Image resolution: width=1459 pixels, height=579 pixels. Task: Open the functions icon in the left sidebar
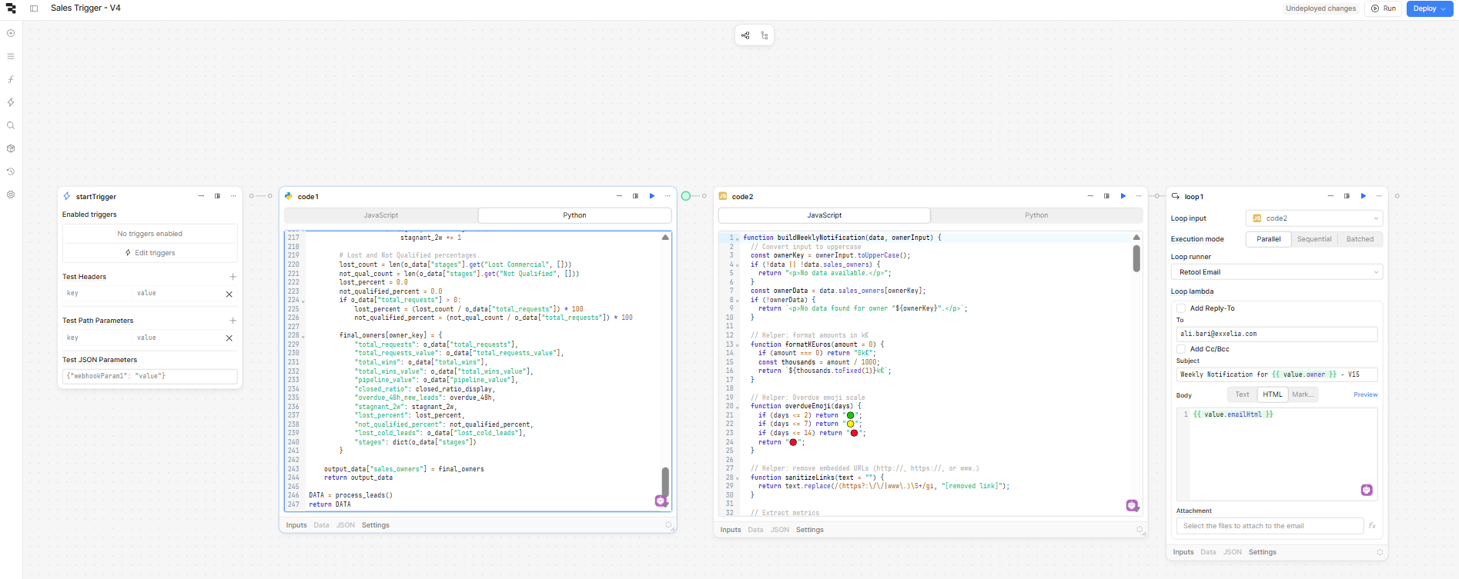click(x=11, y=79)
